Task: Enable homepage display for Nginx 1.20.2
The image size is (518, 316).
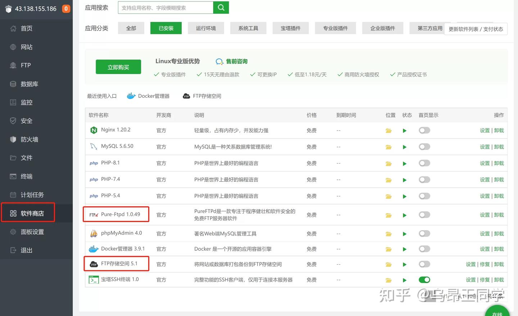Action: (x=424, y=130)
